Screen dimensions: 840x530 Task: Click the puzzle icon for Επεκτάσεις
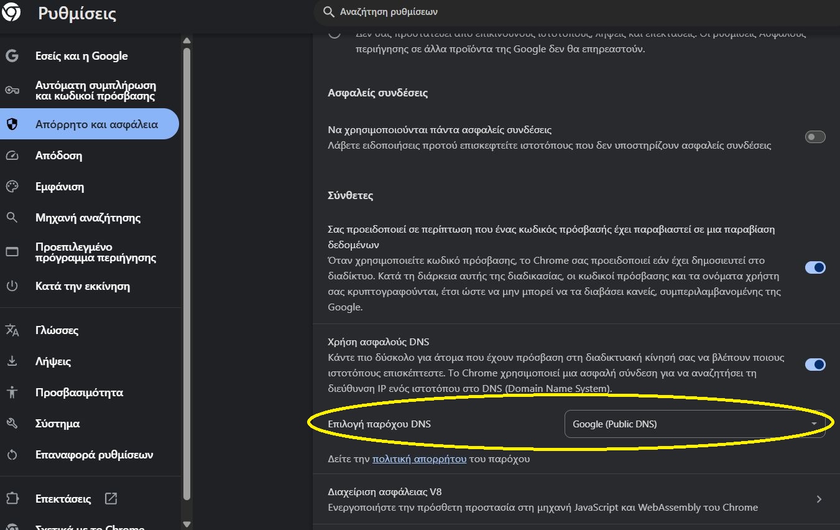click(12, 499)
